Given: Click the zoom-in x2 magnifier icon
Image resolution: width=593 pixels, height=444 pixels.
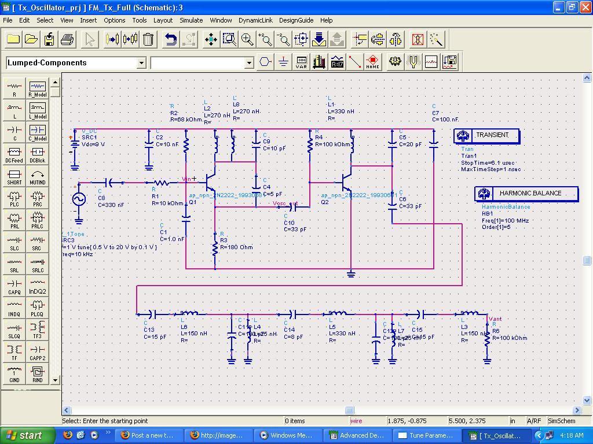Looking at the screenshot, I should pyautogui.click(x=265, y=39).
